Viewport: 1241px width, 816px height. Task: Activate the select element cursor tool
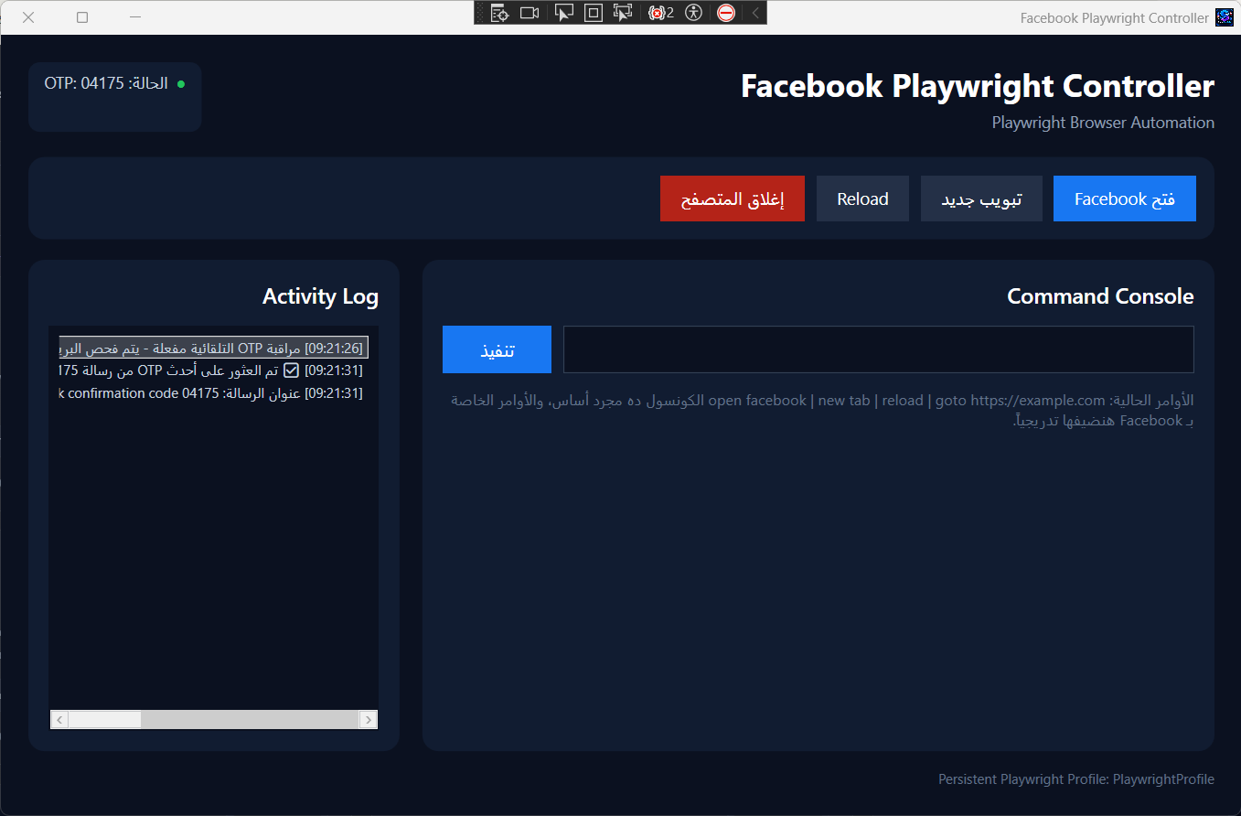(564, 13)
